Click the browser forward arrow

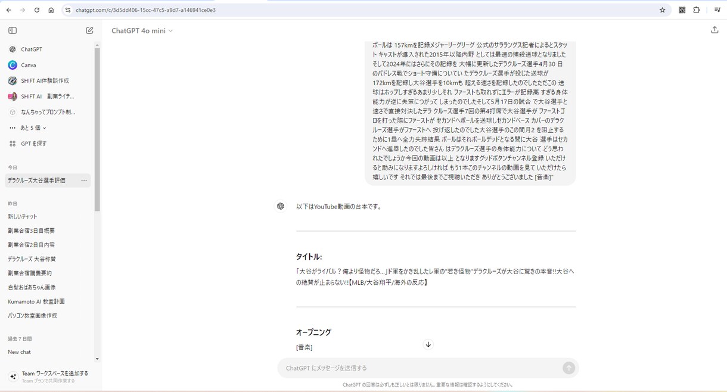[23, 10]
